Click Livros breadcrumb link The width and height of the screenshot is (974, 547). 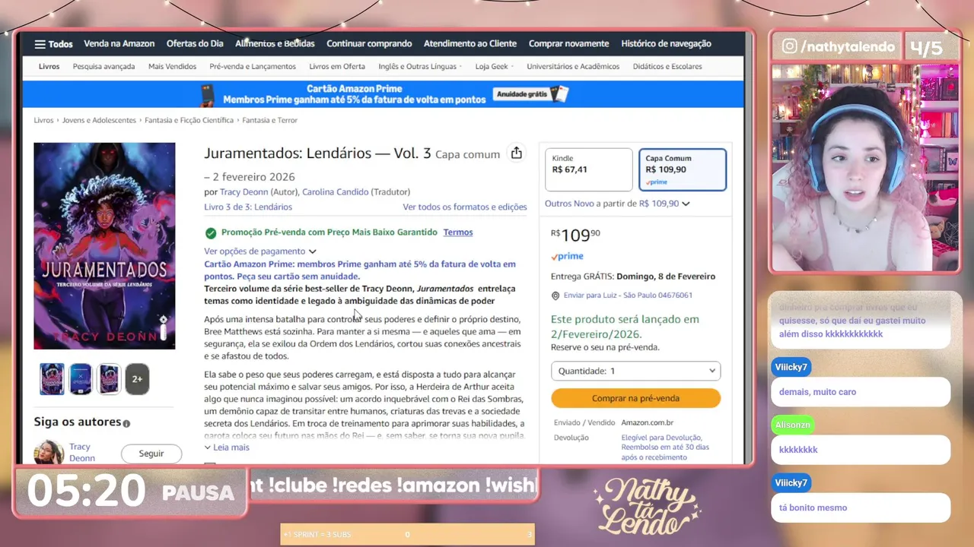point(43,120)
